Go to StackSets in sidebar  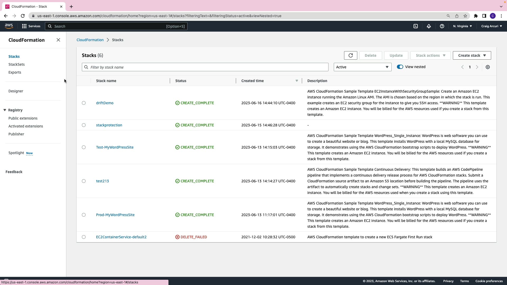point(16,64)
